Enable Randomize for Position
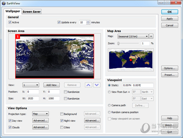This screenshot has width=183, height=138. (x=65, y=92)
